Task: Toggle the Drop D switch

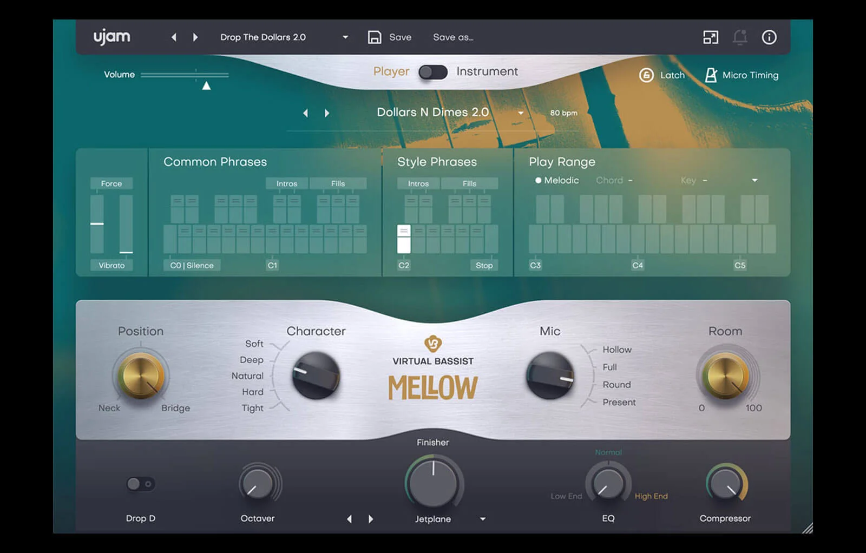Action: [x=140, y=484]
